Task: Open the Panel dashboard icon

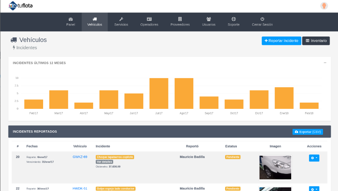Action: [x=71, y=19]
